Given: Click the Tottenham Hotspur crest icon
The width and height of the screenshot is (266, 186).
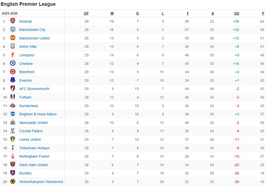Looking at the screenshot, I should [x=13, y=148].
